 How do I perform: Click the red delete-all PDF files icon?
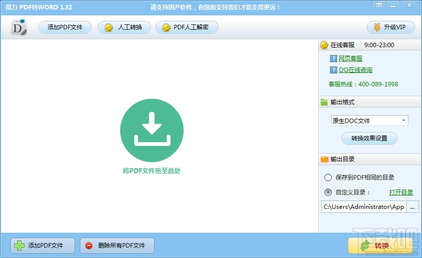click(89, 246)
